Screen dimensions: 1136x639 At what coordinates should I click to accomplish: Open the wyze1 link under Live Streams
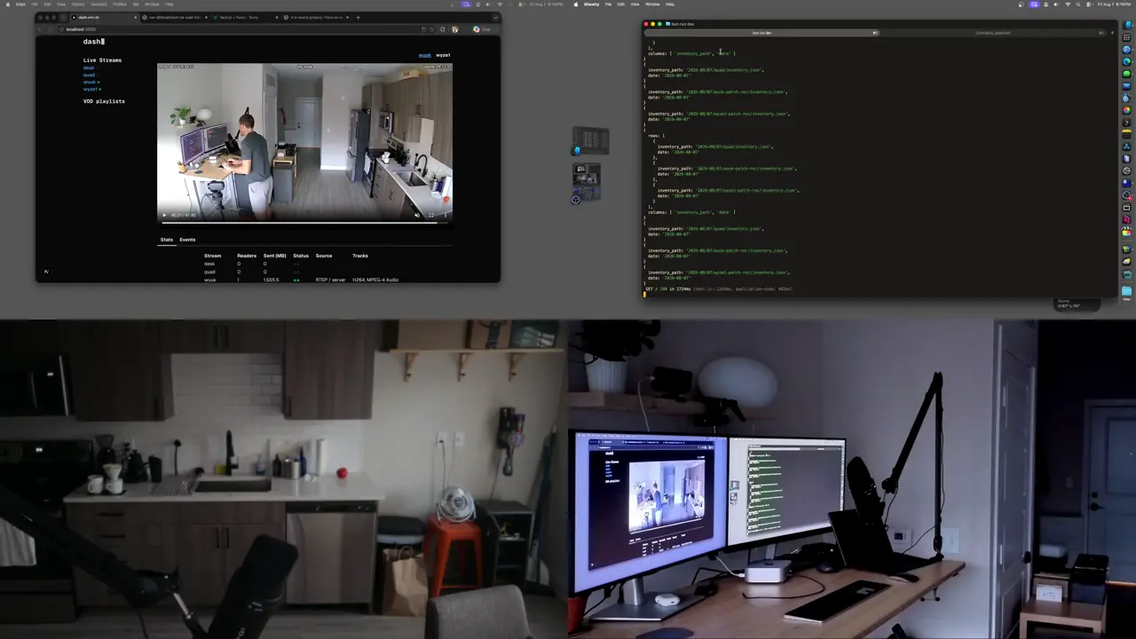[x=91, y=90]
